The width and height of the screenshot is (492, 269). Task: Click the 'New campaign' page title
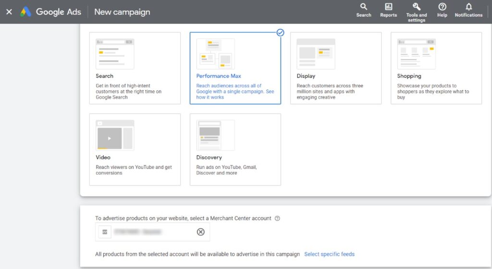click(x=122, y=12)
